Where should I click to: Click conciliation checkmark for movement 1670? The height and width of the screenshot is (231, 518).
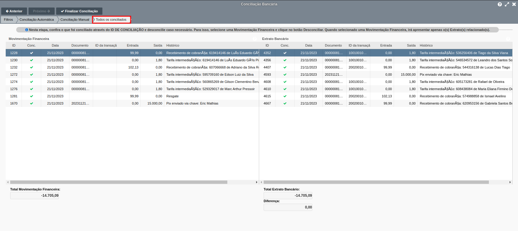pos(32,103)
